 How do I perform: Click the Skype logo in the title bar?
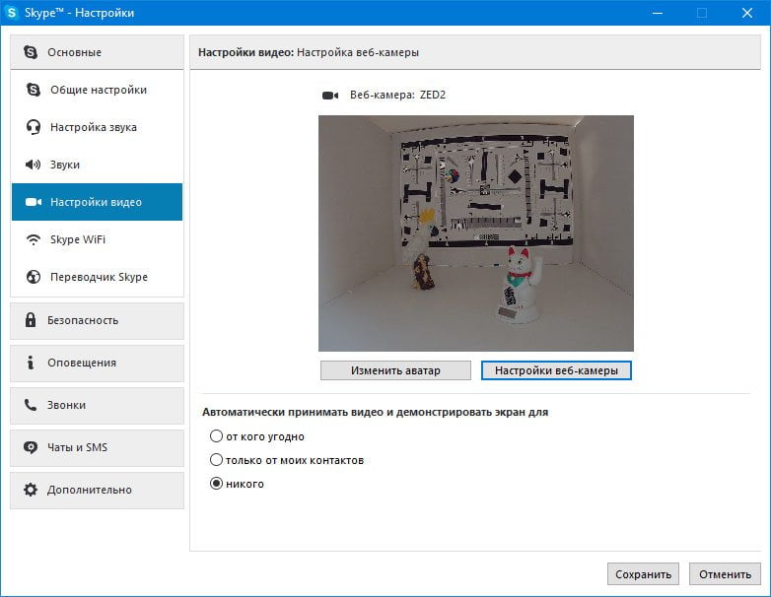click(x=12, y=12)
